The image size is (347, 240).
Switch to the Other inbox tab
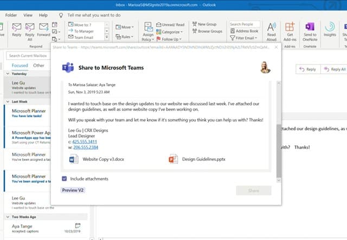(x=38, y=66)
